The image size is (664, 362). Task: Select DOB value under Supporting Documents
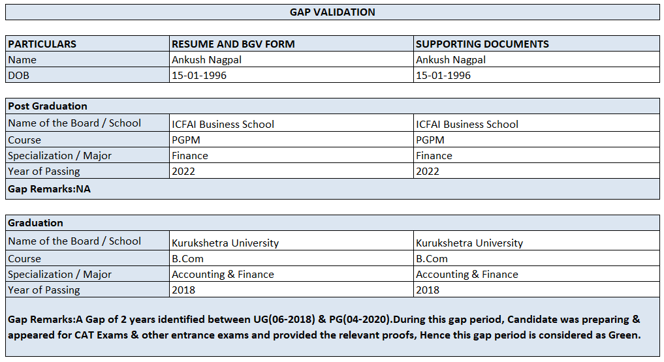(x=443, y=75)
